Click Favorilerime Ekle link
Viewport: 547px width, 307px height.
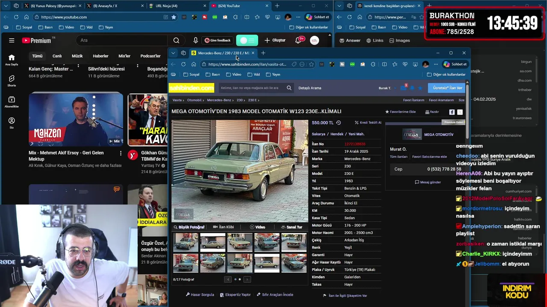coord(400,112)
